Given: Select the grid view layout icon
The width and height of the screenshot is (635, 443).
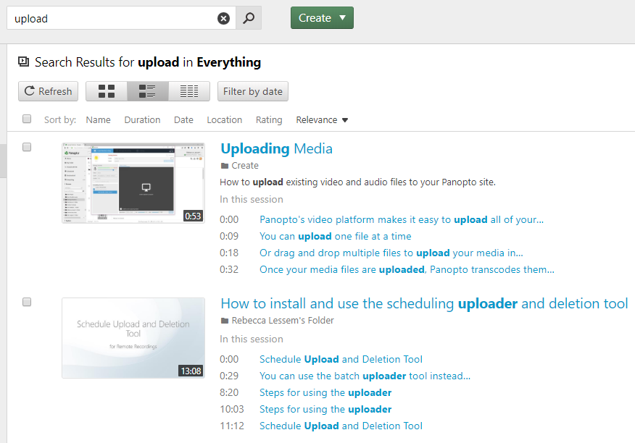Looking at the screenshot, I should coord(106,91).
